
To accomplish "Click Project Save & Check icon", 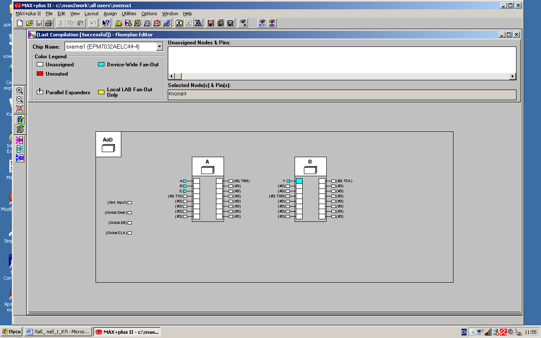I will coord(211,23).
